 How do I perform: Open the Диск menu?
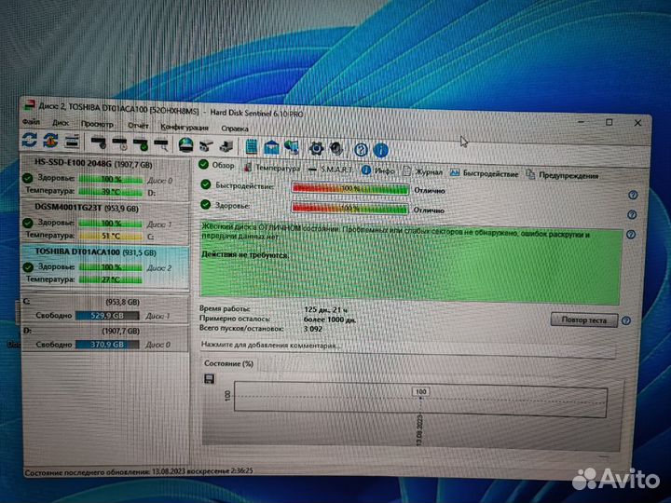61,123
